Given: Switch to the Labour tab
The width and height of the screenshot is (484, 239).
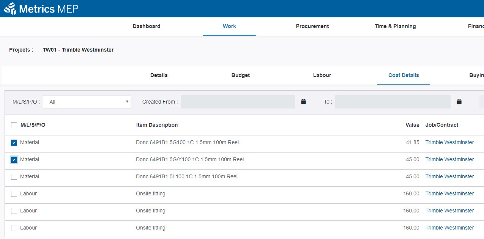Looking at the screenshot, I should pyautogui.click(x=322, y=75).
